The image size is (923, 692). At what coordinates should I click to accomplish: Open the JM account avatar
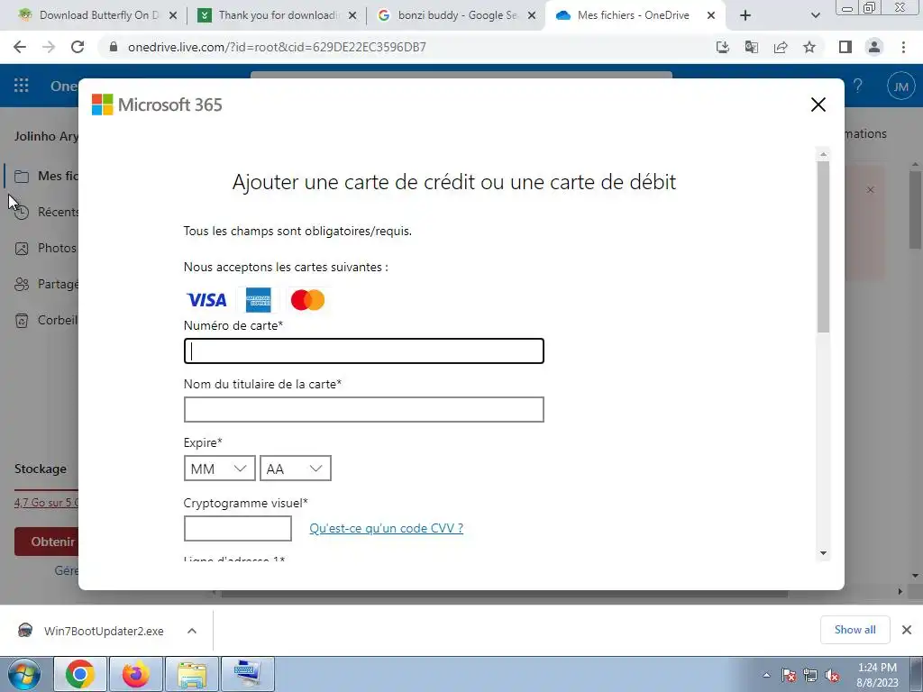pyautogui.click(x=900, y=86)
